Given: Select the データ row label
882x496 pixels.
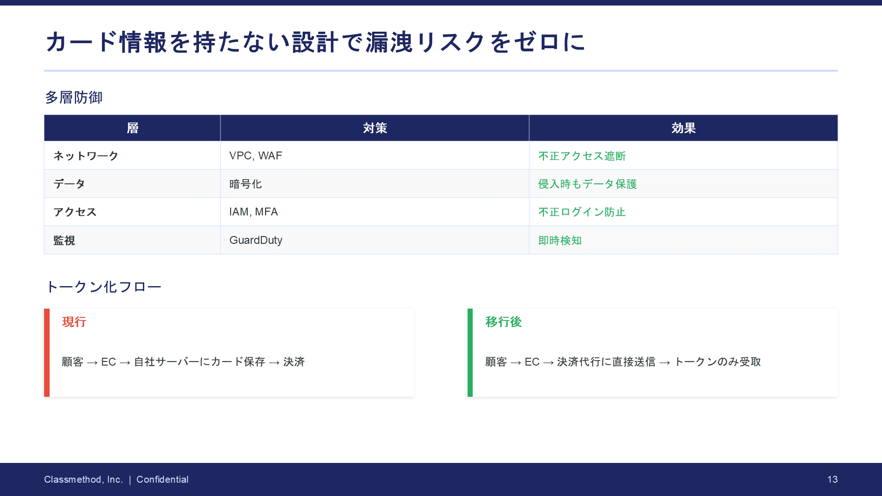Looking at the screenshot, I should [x=69, y=184].
